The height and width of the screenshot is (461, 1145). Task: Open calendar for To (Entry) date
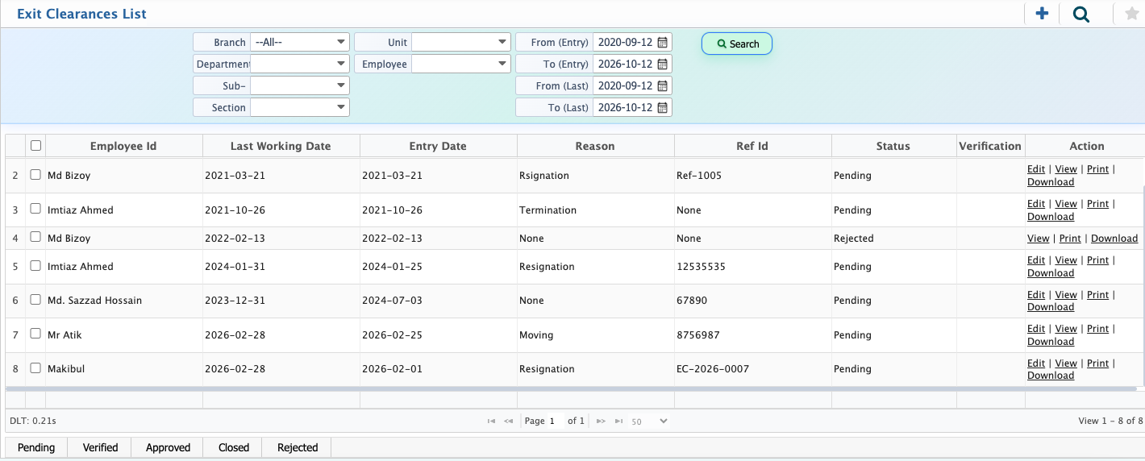click(x=663, y=64)
